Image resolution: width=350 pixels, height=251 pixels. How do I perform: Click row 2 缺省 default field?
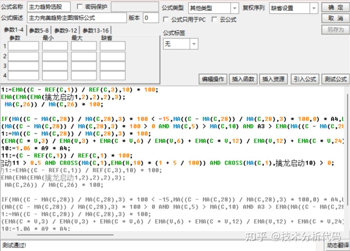point(113,56)
